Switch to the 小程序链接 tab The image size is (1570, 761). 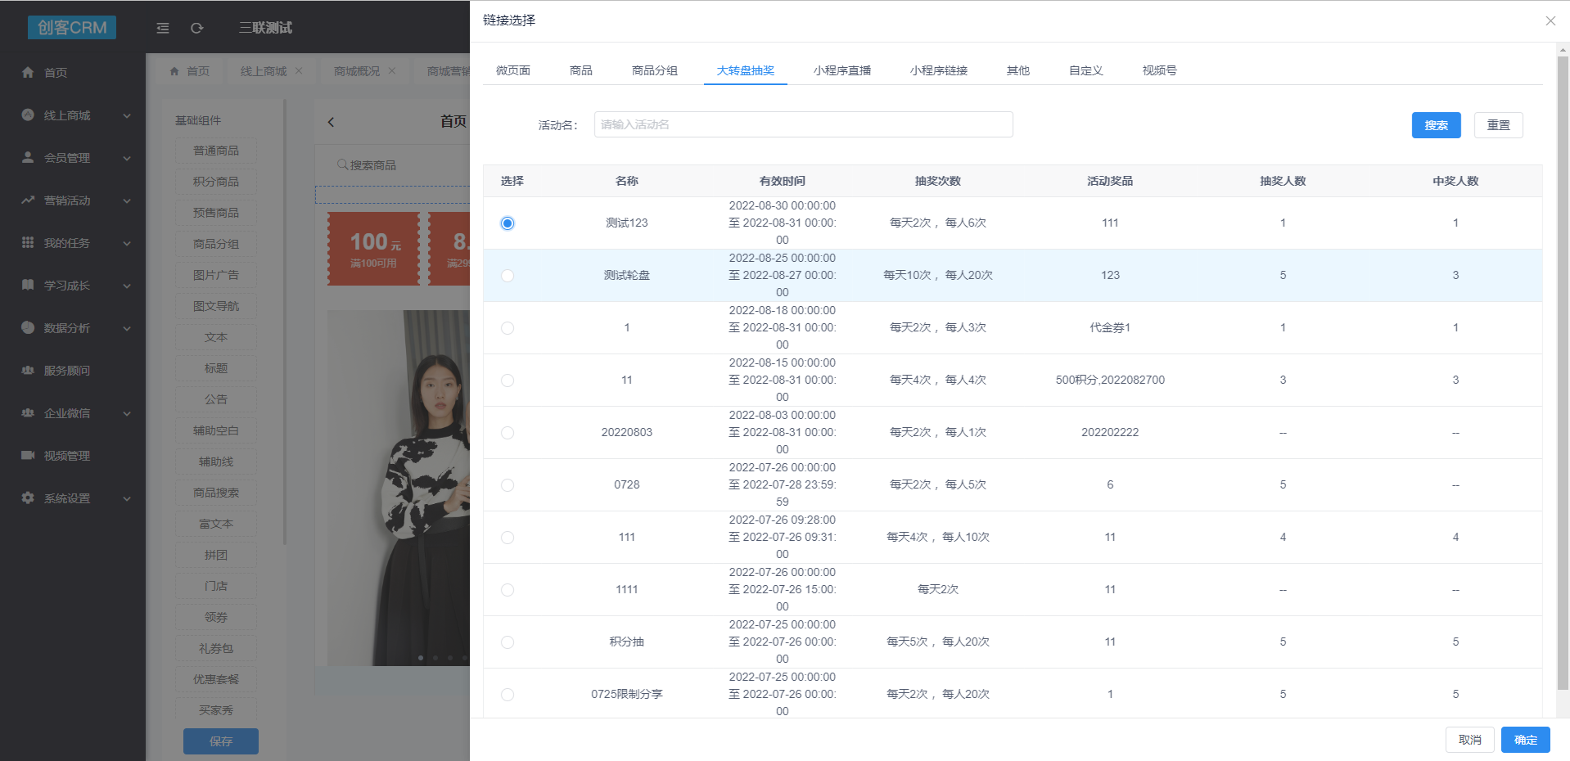(x=939, y=70)
